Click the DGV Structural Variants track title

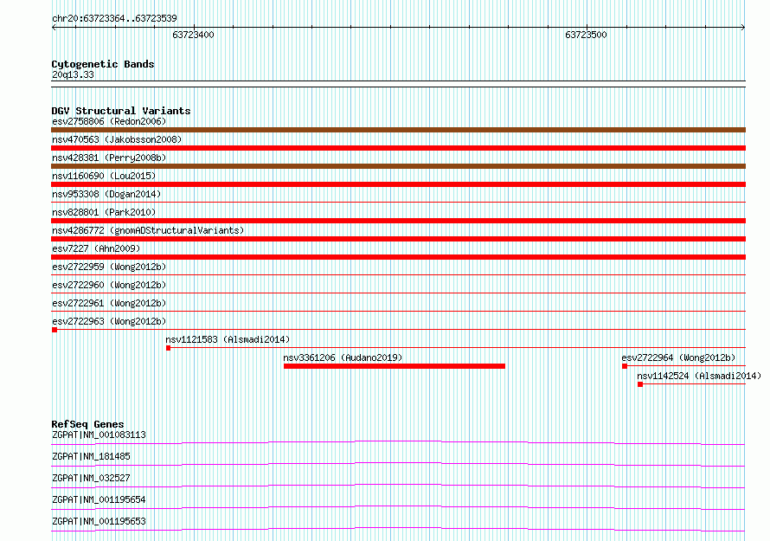121,111
